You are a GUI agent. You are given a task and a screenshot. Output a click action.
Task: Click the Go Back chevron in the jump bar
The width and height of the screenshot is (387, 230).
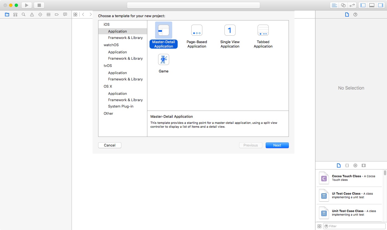[83, 14]
